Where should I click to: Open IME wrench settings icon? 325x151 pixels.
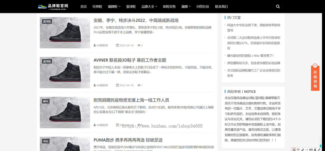[x=320, y=149]
